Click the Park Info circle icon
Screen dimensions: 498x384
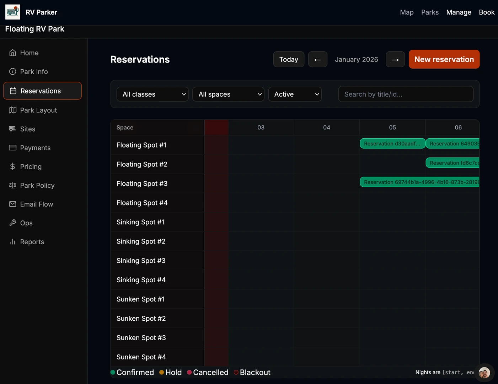(x=13, y=71)
